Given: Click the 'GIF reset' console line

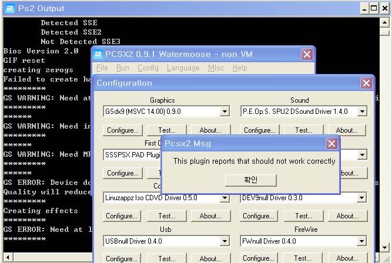Looking at the screenshot, I should click(24, 60).
